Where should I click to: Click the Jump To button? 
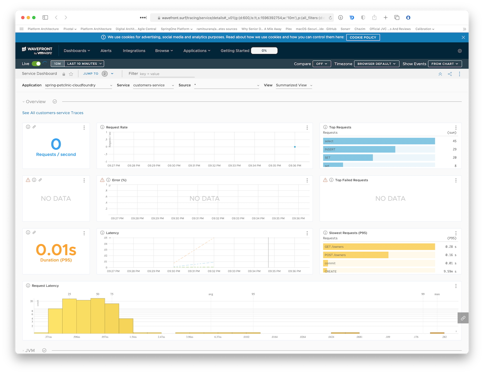tap(91, 74)
